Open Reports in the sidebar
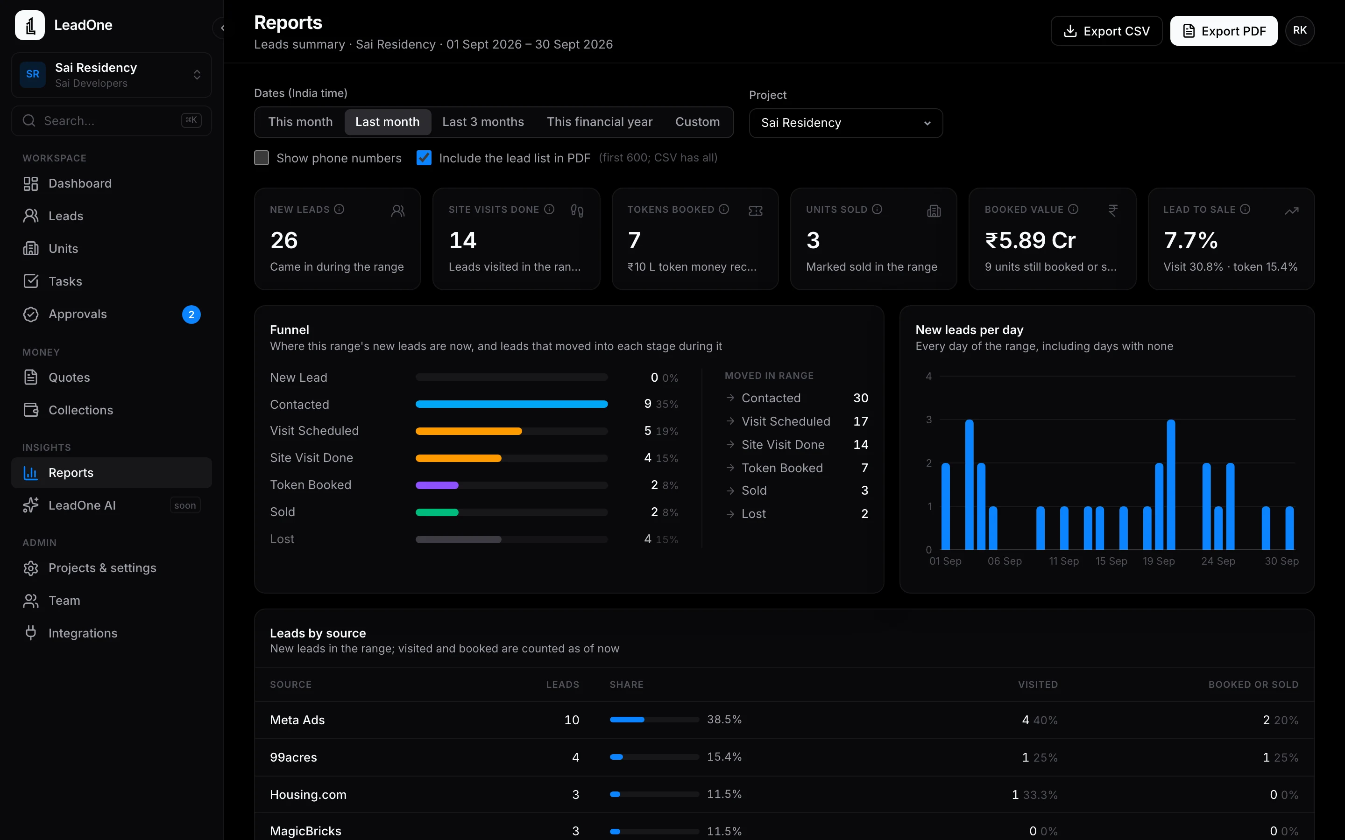This screenshot has height=840, width=1345. 111,473
